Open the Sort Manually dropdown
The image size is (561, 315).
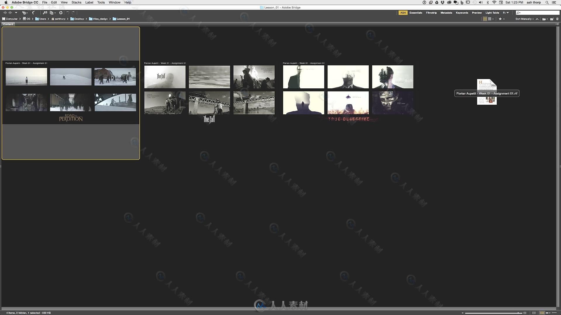point(524,19)
